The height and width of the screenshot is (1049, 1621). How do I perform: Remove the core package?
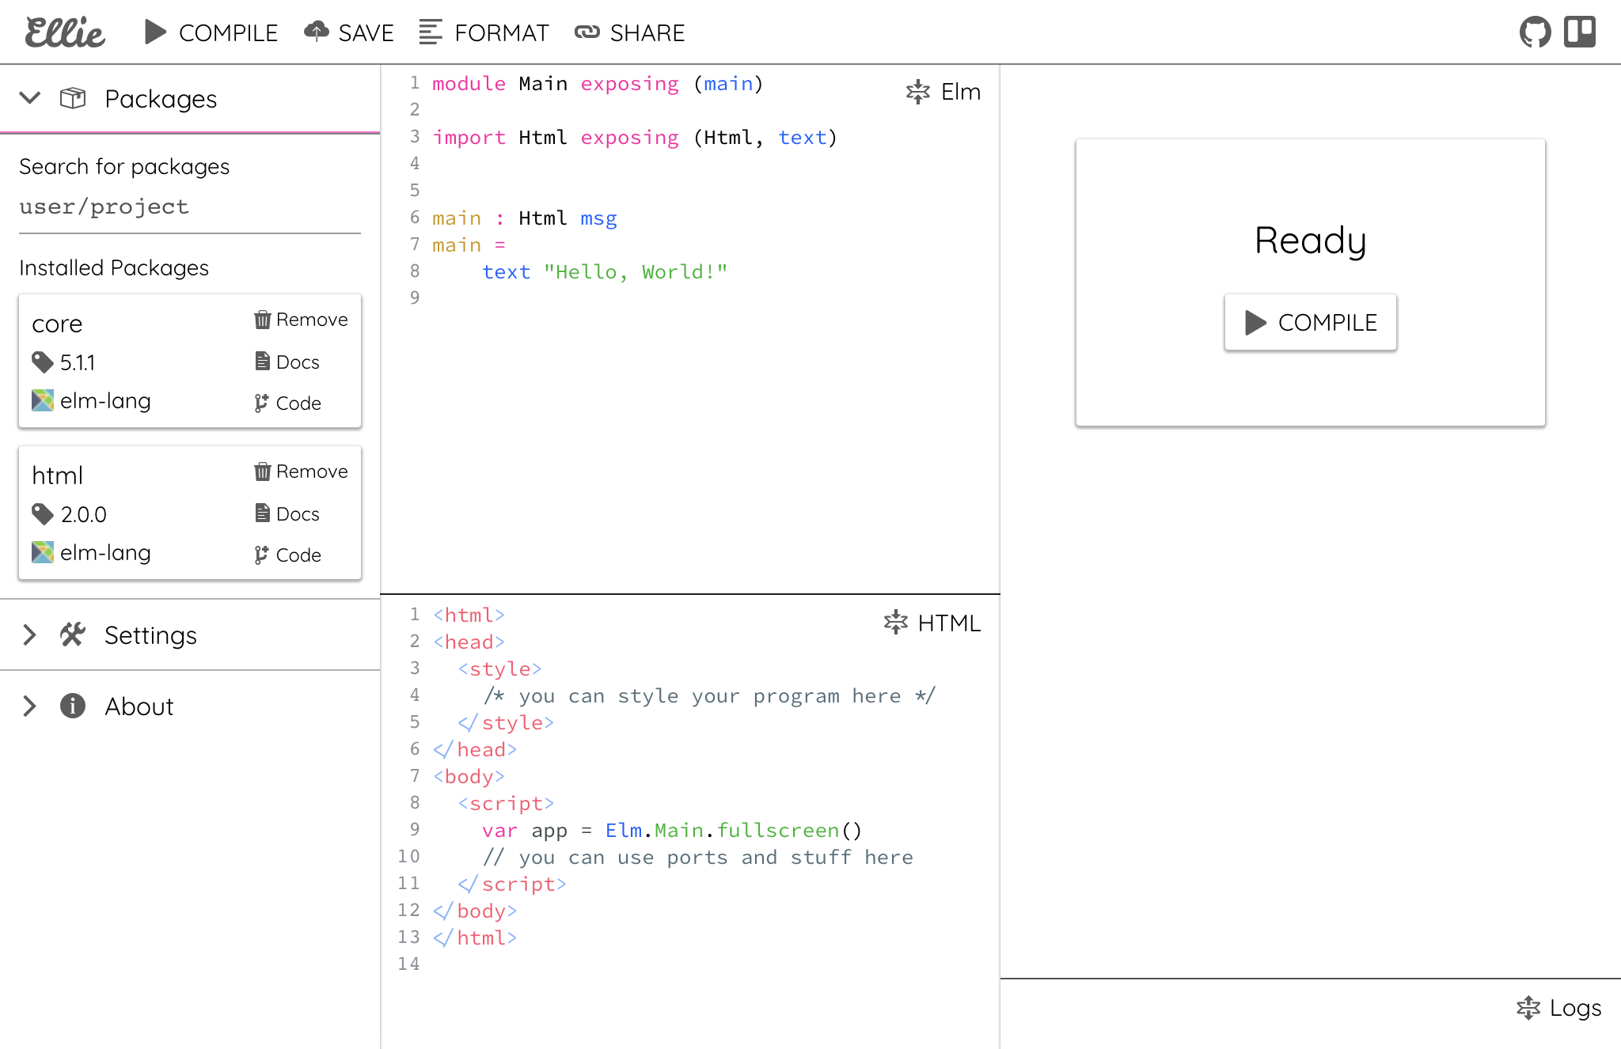tap(301, 320)
